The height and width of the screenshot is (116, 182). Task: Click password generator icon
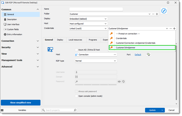point(123,82)
